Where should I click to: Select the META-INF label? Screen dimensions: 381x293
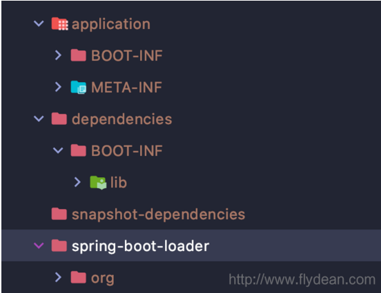[x=126, y=87]
